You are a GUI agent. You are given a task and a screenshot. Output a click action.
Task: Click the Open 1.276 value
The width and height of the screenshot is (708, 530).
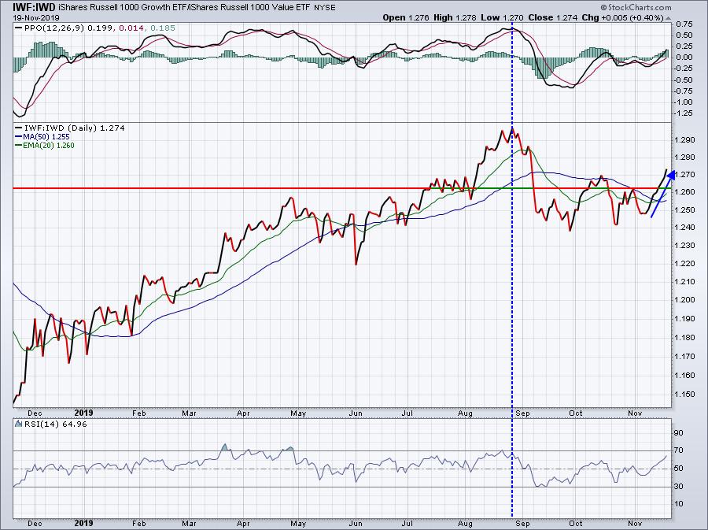[406, 17]
